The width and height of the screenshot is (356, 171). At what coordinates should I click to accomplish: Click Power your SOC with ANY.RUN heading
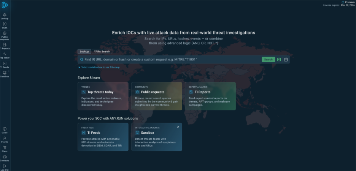point(108,119)
